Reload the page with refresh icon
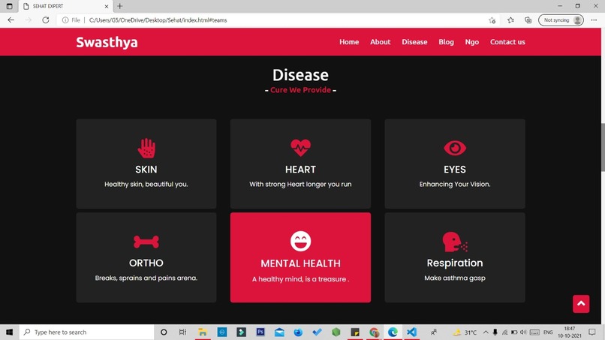This screenshot has width=605, height=340. [x=46, y=20]
